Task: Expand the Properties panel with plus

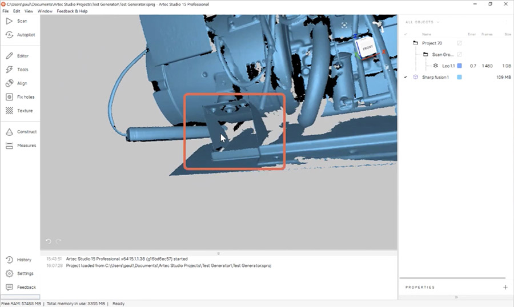Action: pos(505,288)
